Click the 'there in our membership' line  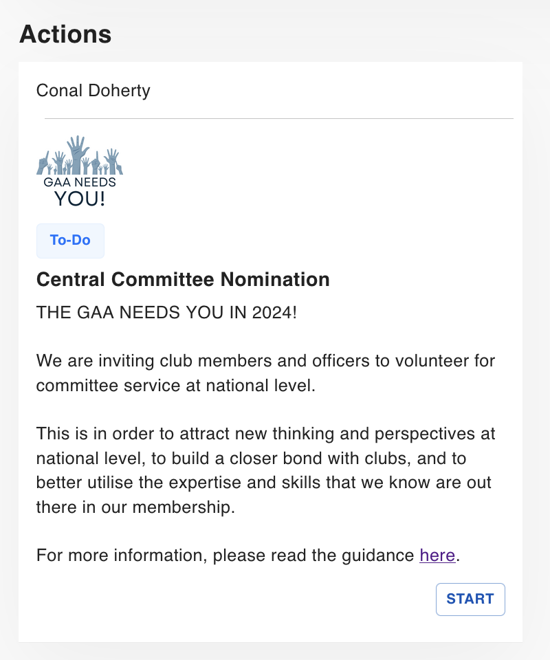[135, 507]
